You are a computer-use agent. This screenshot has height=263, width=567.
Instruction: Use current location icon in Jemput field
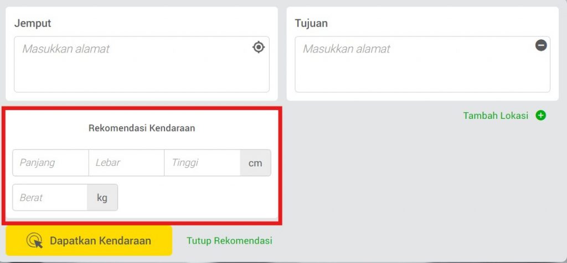click(258, 48)
